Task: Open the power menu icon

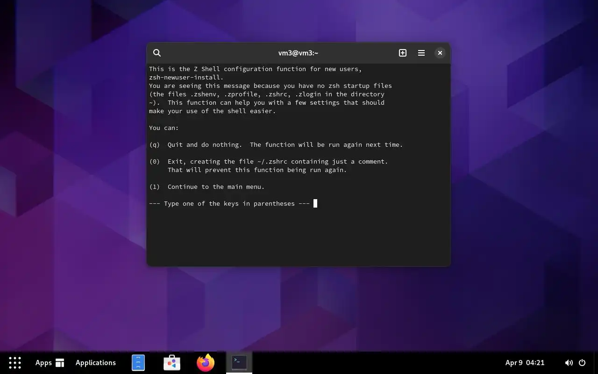Action: click(582, 363)
